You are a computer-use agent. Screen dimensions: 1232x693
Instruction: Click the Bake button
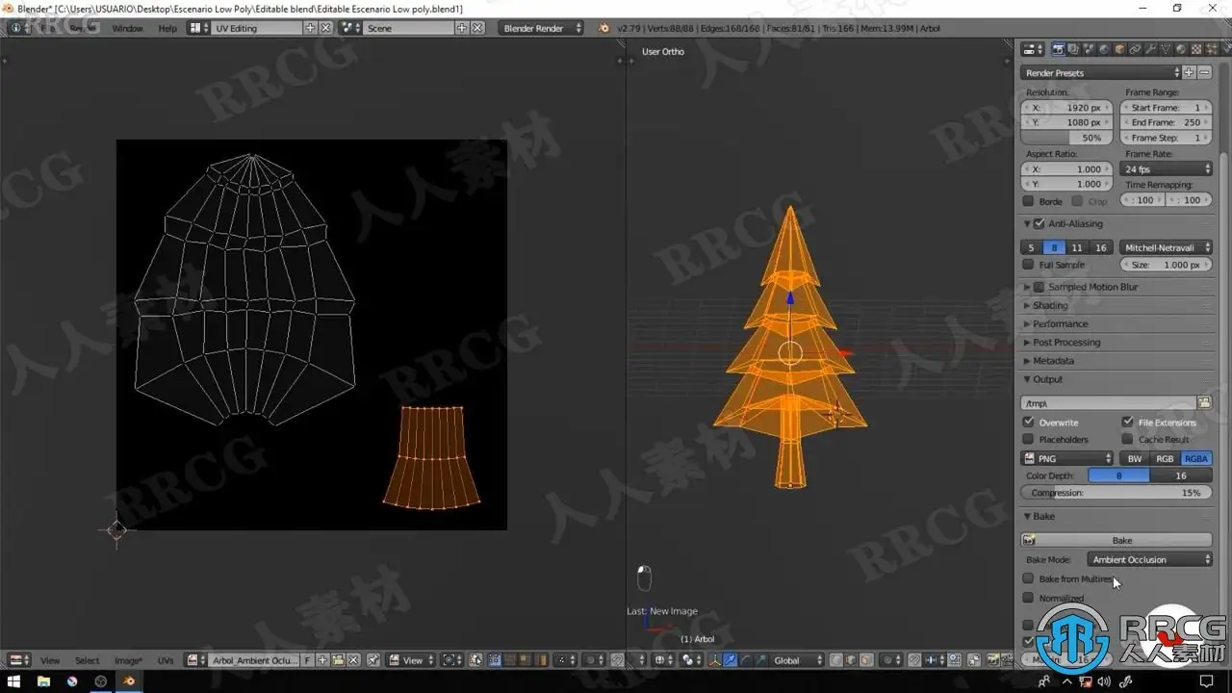tap(1116, 540)
